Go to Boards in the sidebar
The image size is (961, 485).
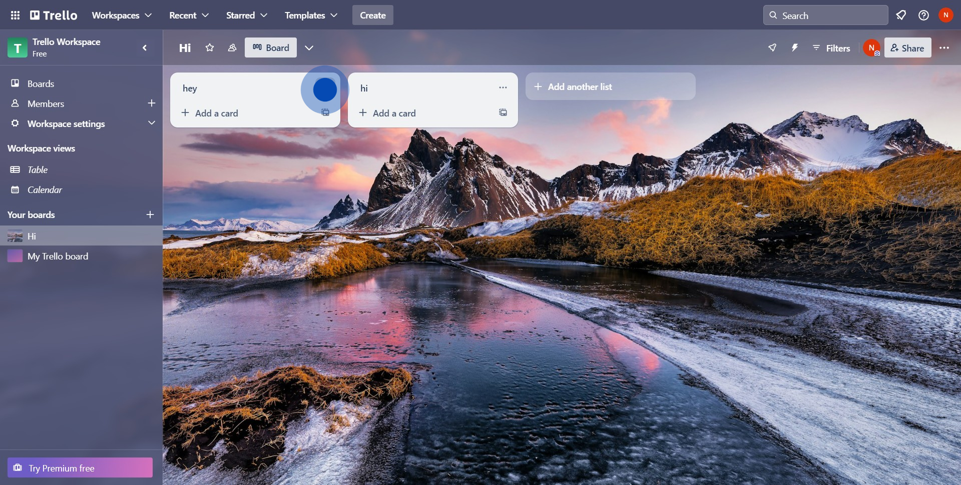(x=41, y=83)
